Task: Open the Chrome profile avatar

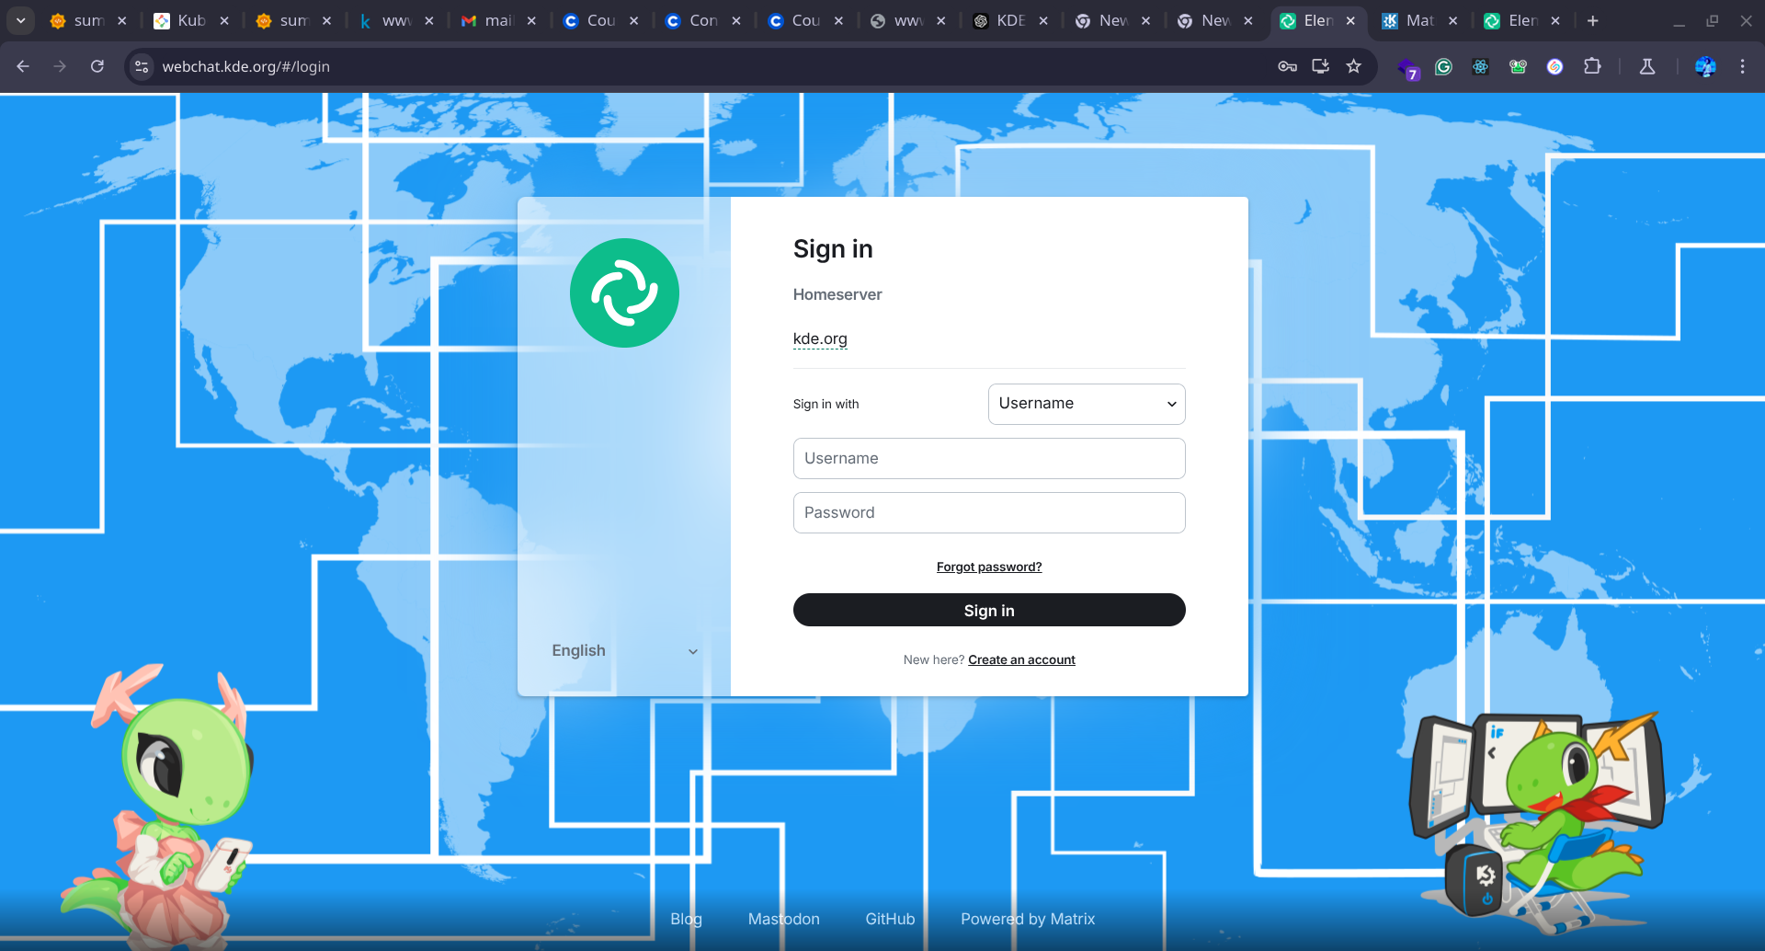Action: 1705,66
